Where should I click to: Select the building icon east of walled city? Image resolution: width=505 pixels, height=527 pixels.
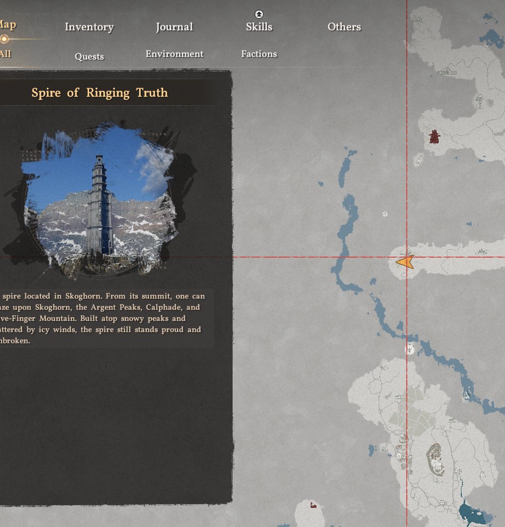(457, 471)
